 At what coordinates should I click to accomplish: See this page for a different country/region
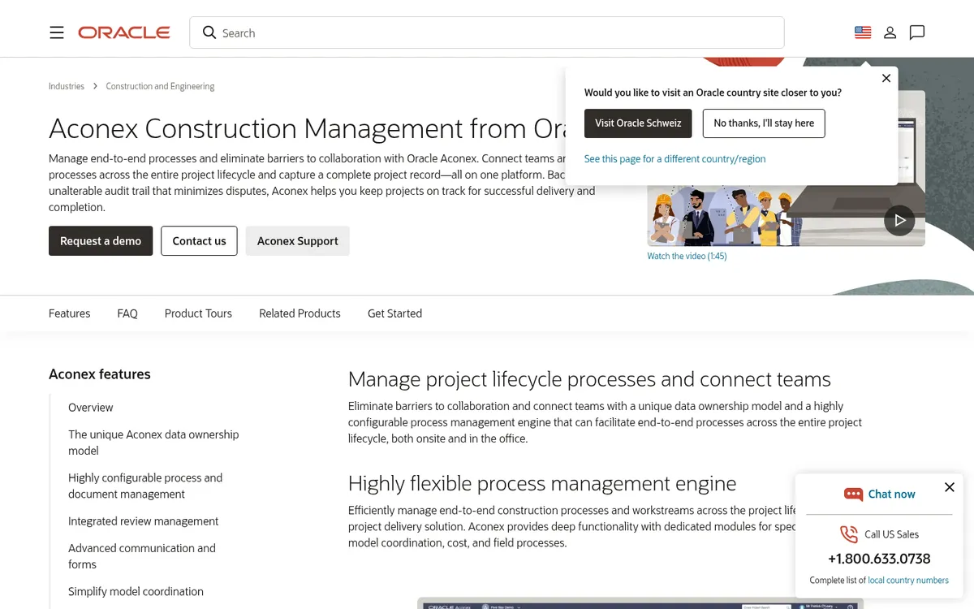pos(674,159)
